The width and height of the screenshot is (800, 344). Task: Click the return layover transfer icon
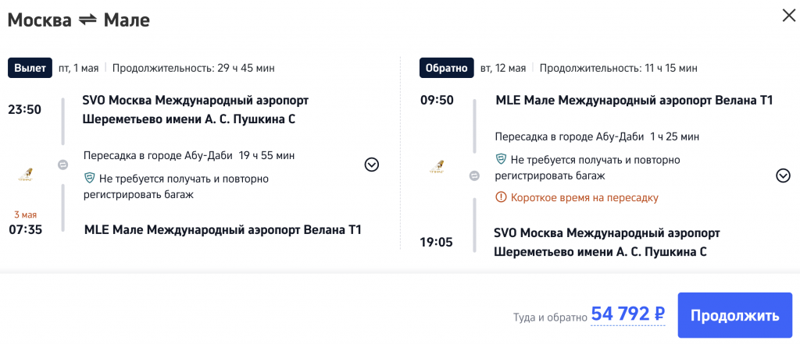tap(474, 176)
